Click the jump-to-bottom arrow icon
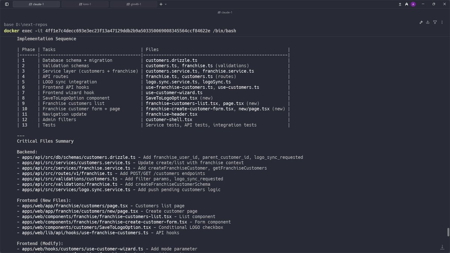 tap(442, 247)
